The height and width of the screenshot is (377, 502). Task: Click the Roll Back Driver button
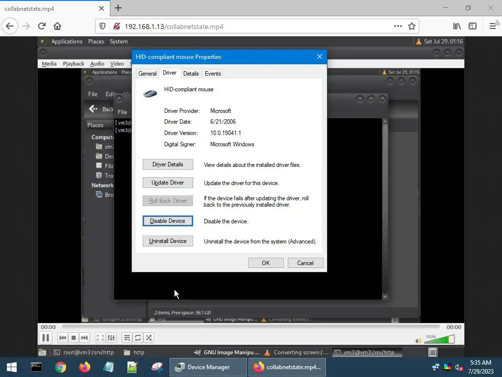pos(168,201)
